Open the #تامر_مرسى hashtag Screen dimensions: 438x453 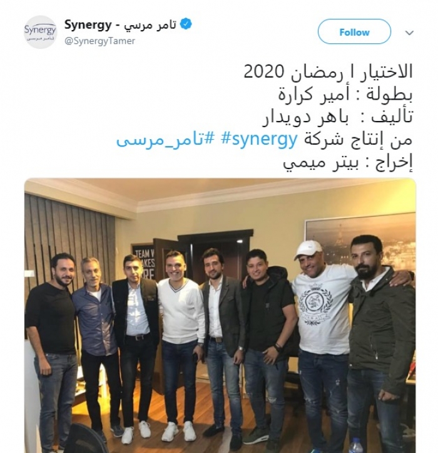(x=166, y=139)
